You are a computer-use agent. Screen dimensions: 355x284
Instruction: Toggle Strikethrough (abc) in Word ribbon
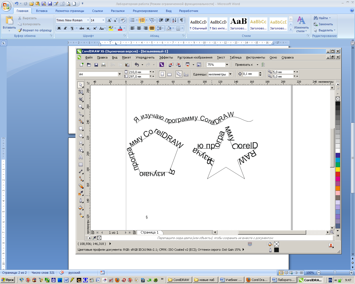pyautogui.click(x=82, y=28)
